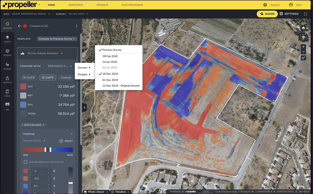The width and height of the screenshot is (313, 194).
Task: Switch to 3D Cut/Fill view
Action: pos(29,77)
